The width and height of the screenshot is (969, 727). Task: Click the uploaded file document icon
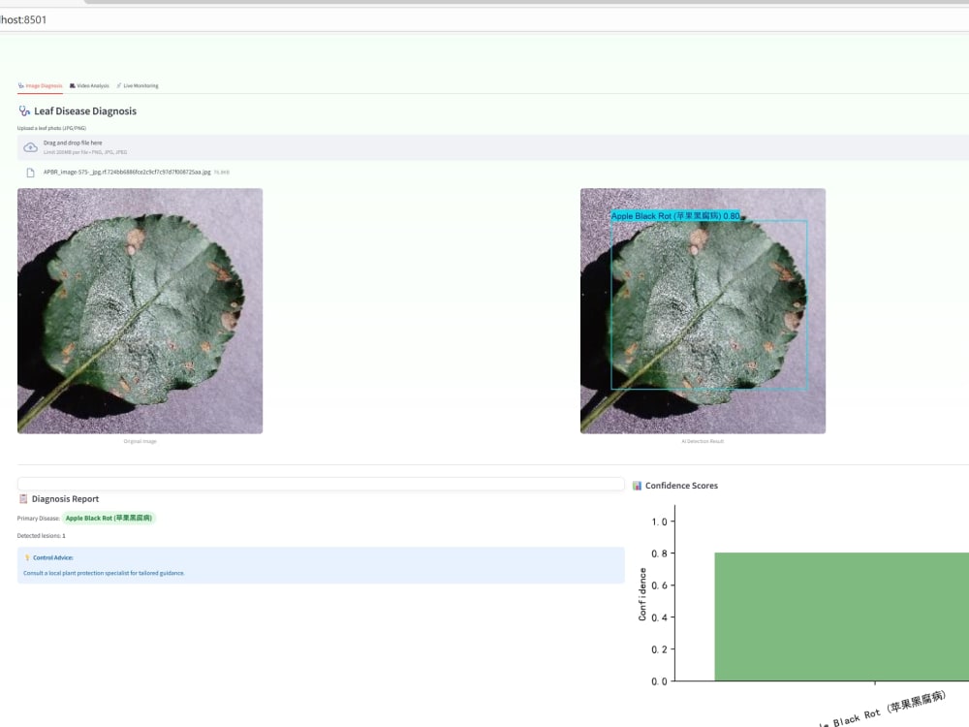(x=30, y=173)
